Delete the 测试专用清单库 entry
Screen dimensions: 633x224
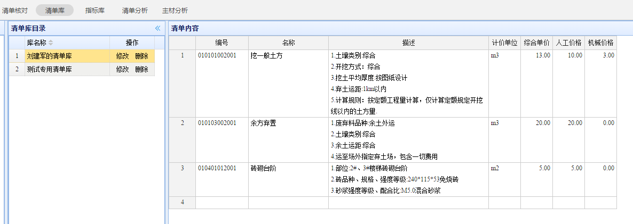pyautogui.click(x=141, y=69)
